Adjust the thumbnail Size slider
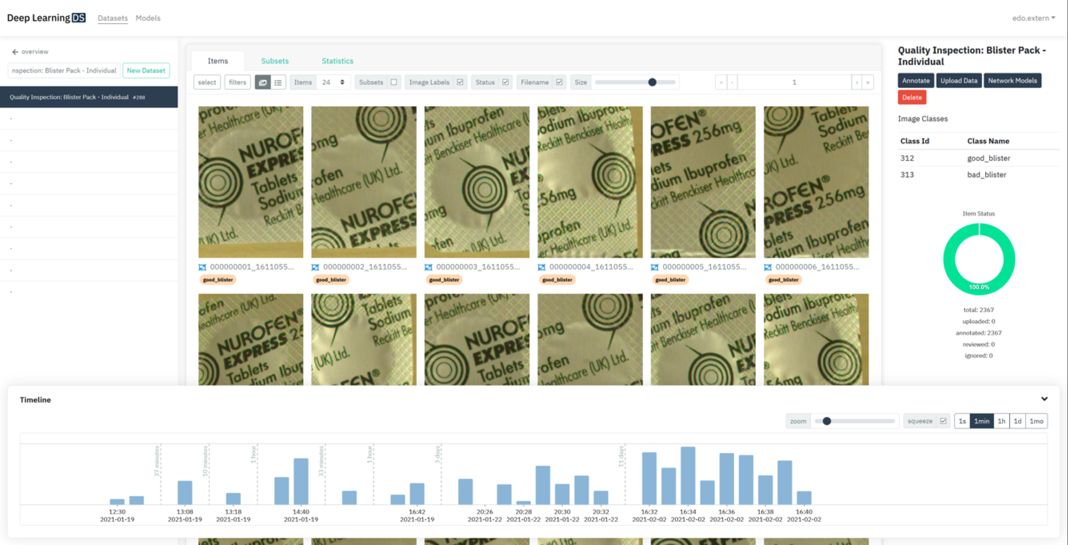The image size is (1068, 545). click(x=652, y=82)
